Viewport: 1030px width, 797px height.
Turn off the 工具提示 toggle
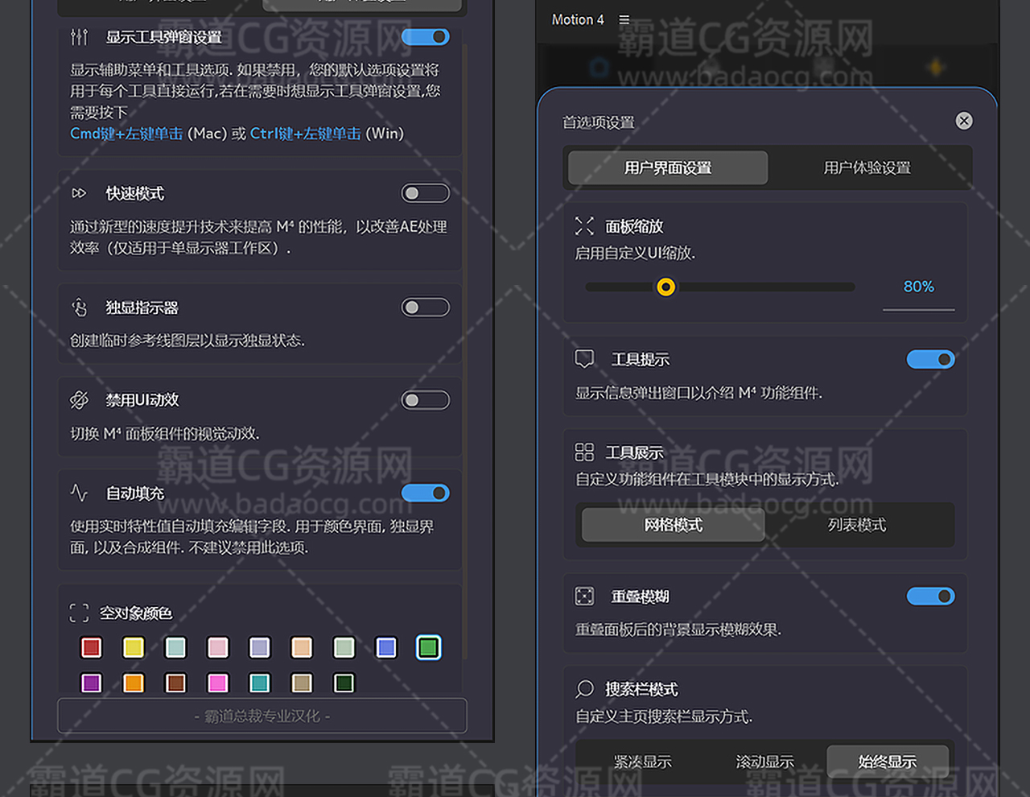tap(930, 359)
